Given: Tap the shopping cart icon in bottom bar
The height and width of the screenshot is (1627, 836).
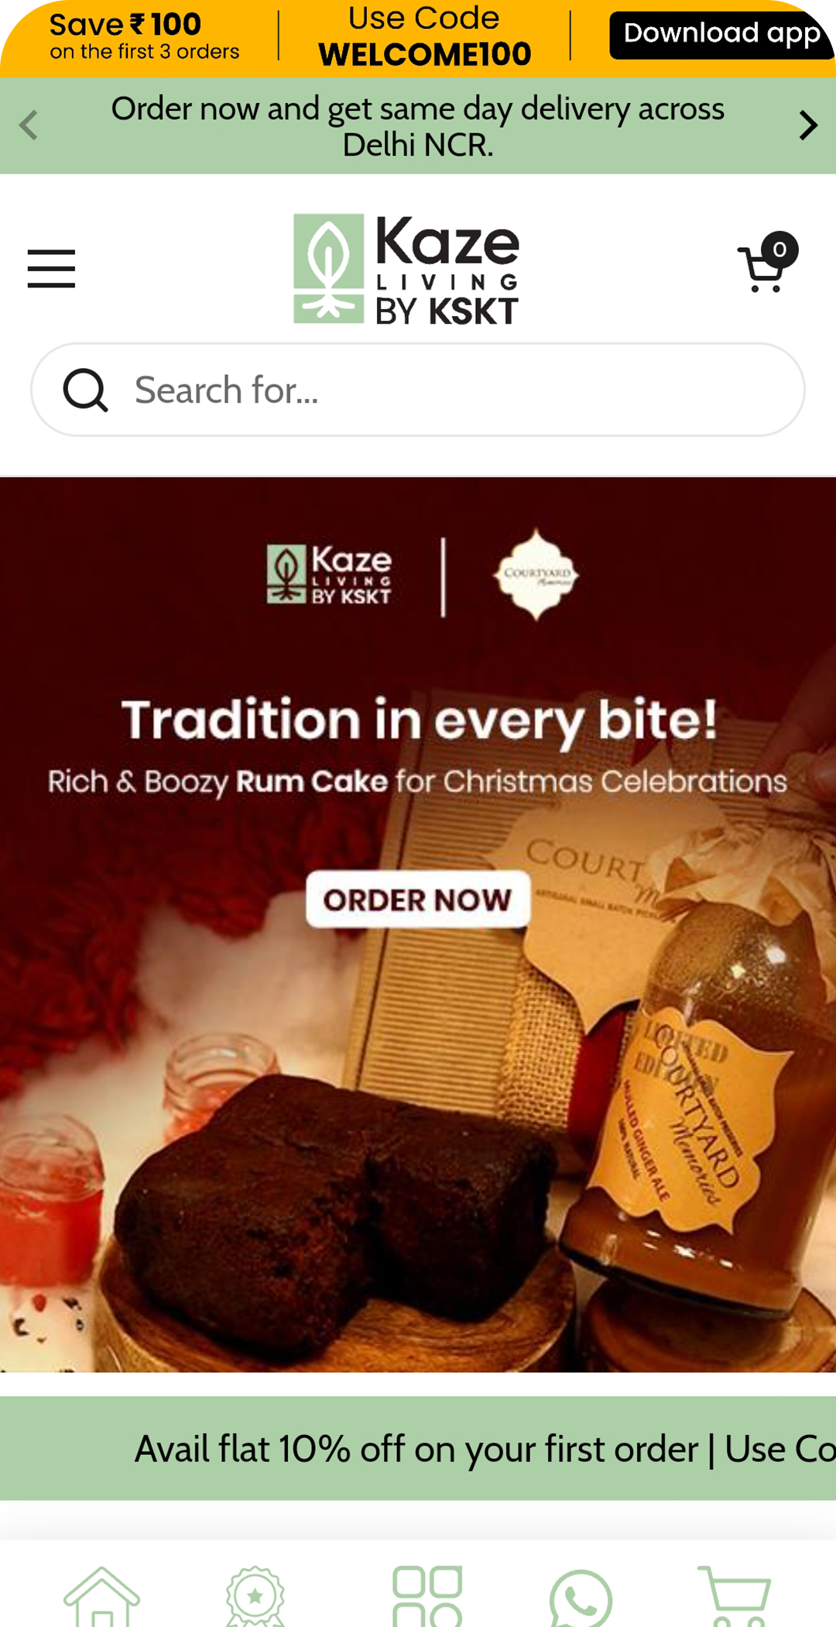Looking at the screenshot, I should coord(735,1598).
